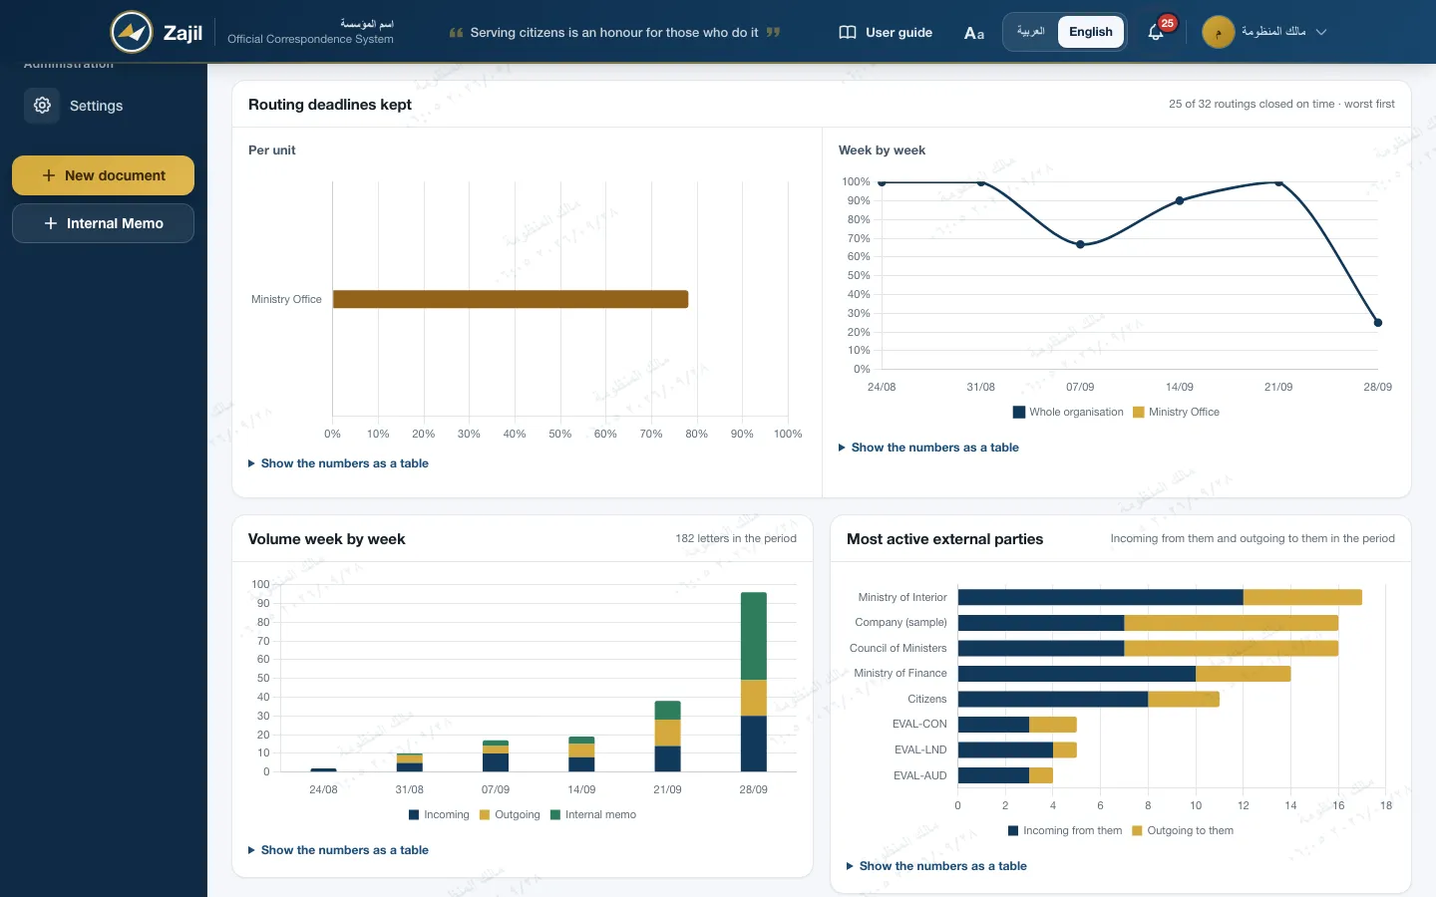Click the 'Serving citizens is an honour' motto
Viewport: 1436px width, 897px height.
614,32
